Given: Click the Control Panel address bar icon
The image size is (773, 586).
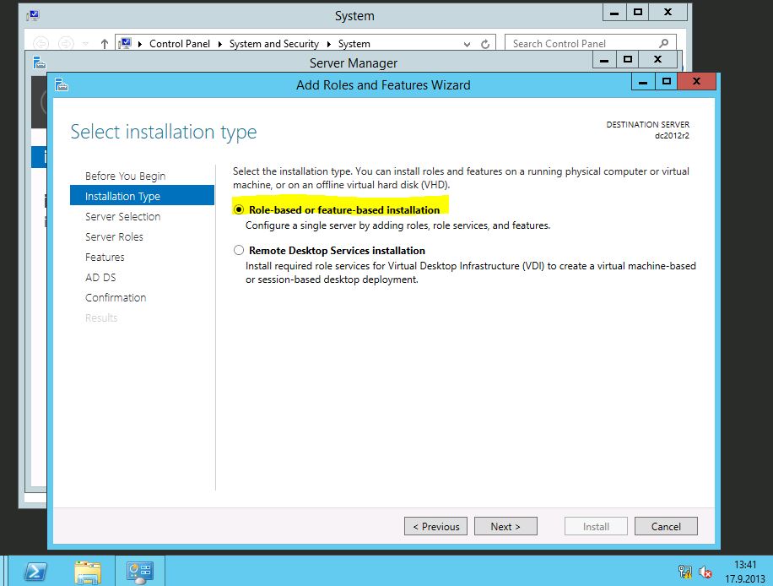Looking at the screenshot, I should click(x=125, y=43).
